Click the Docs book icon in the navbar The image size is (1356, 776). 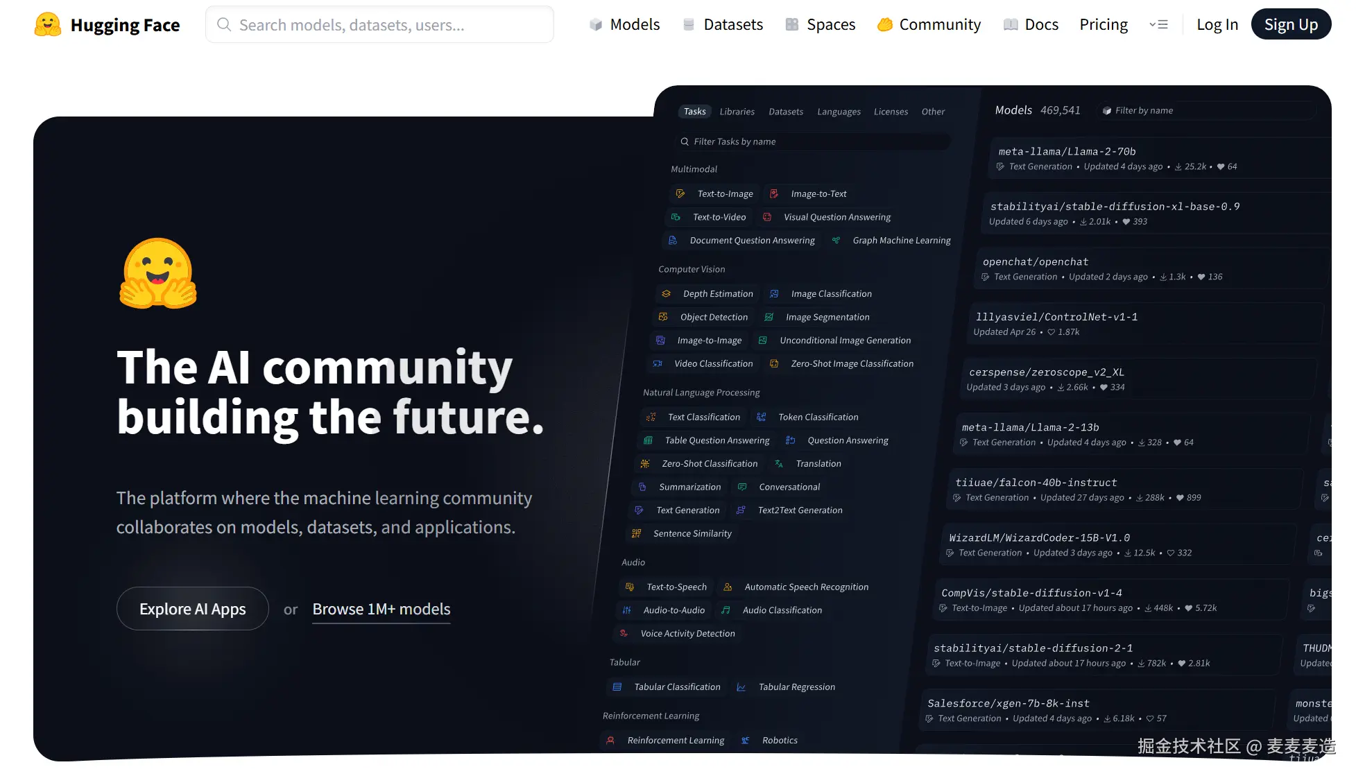(x=1011, y=25)
